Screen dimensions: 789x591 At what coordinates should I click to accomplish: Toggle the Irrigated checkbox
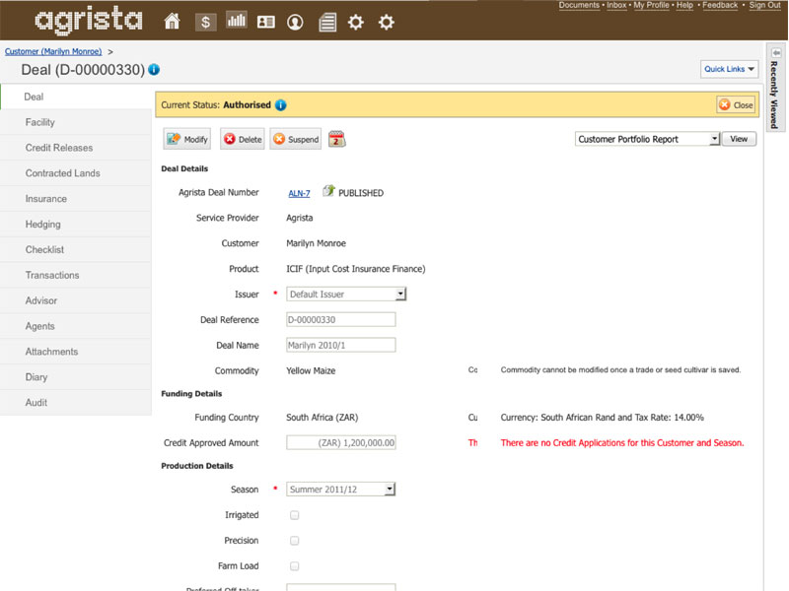294,515
